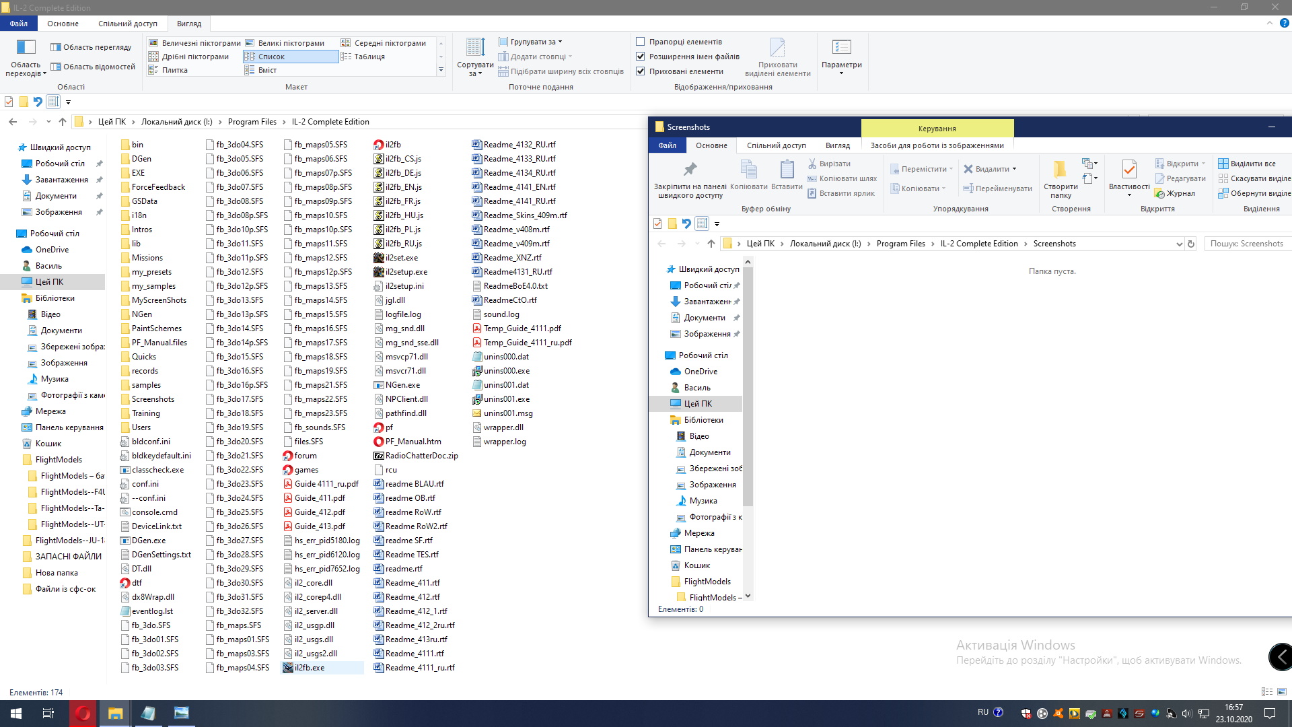Click the Виділити все button

pos(1247,164)
